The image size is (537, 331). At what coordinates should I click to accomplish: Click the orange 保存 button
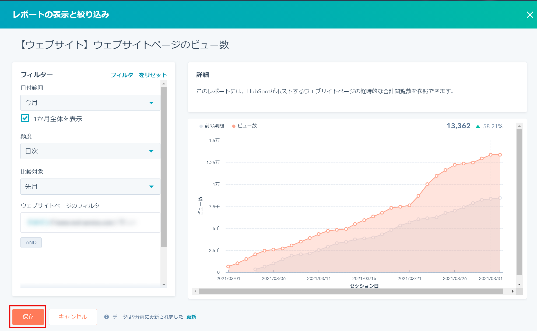[28, 317]
